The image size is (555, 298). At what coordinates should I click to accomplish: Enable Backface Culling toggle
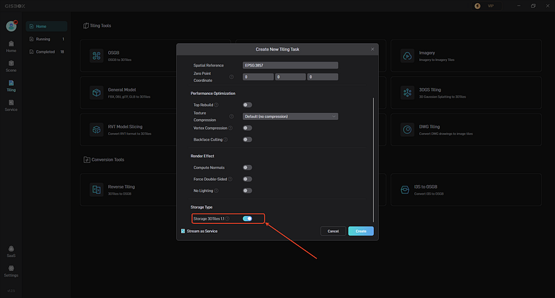tap(248, 139)
